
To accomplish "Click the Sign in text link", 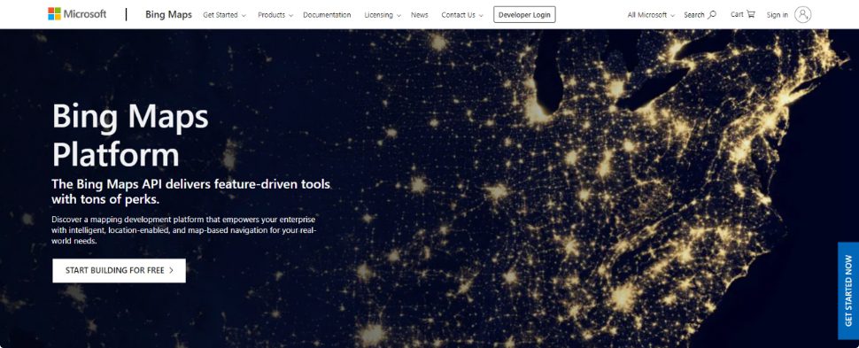I will (x=778, y=15).
